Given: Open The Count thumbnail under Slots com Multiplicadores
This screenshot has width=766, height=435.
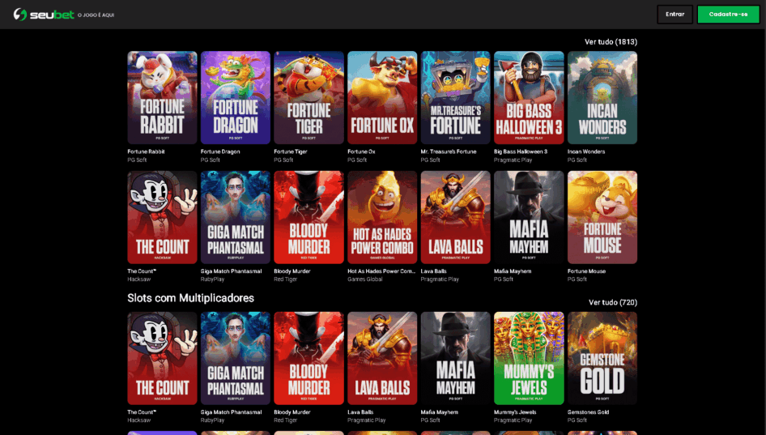Looking at the screenshot, I should (x=162, y=358).
